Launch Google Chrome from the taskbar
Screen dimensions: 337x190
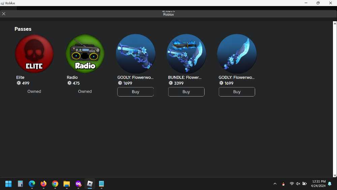(55, 184)
